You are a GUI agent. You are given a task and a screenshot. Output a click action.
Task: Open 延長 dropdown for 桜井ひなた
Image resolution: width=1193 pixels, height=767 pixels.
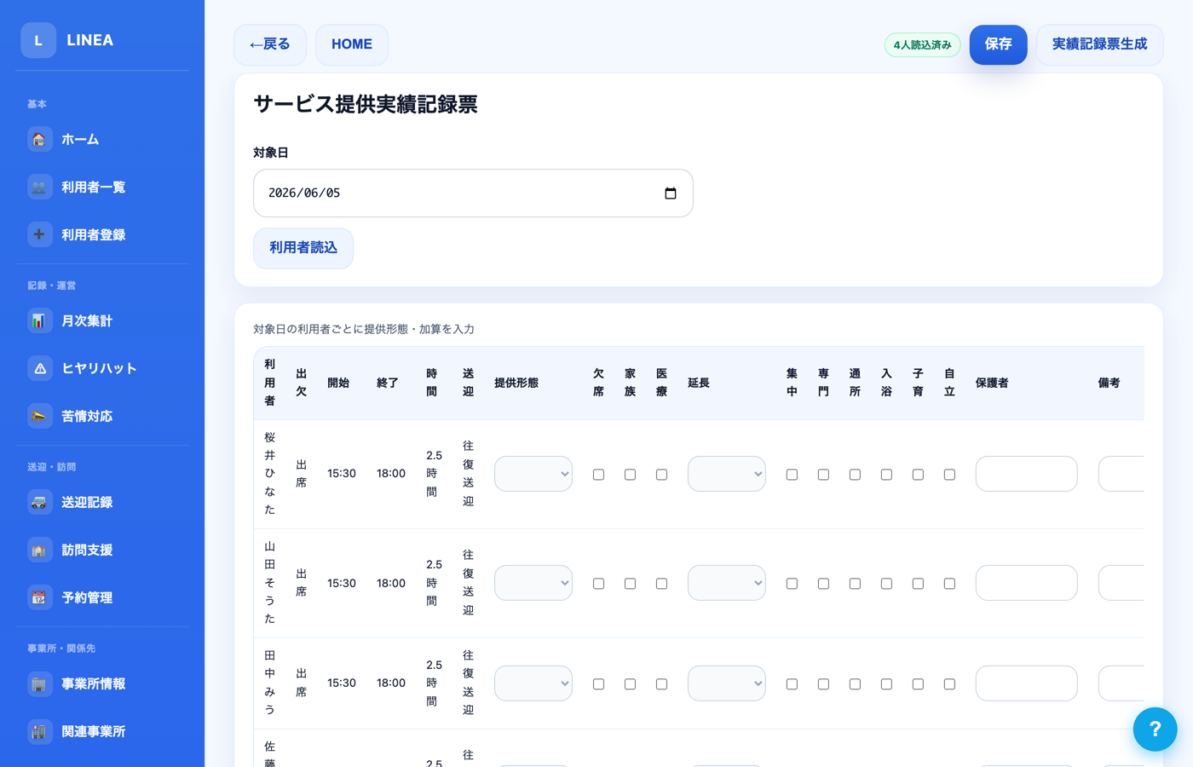point(727,474)
